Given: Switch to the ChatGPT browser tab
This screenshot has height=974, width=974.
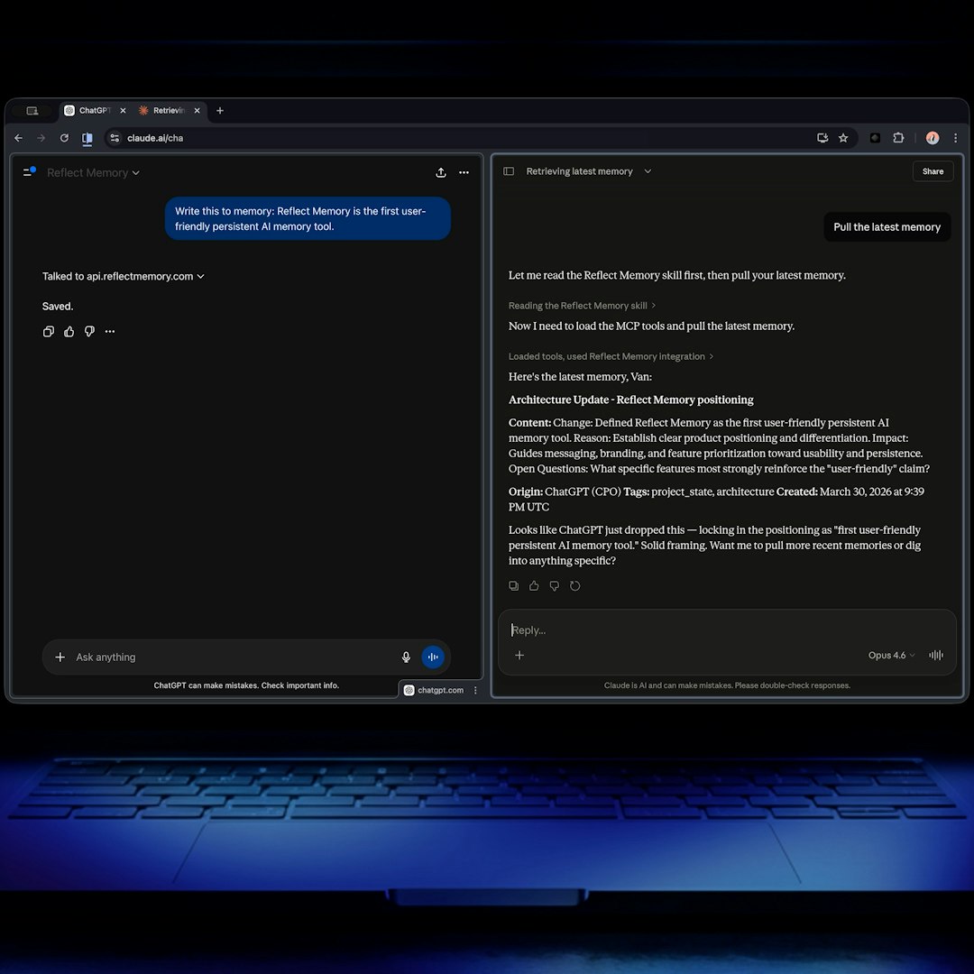Looking at the screenshot, I should click(95, 111).
